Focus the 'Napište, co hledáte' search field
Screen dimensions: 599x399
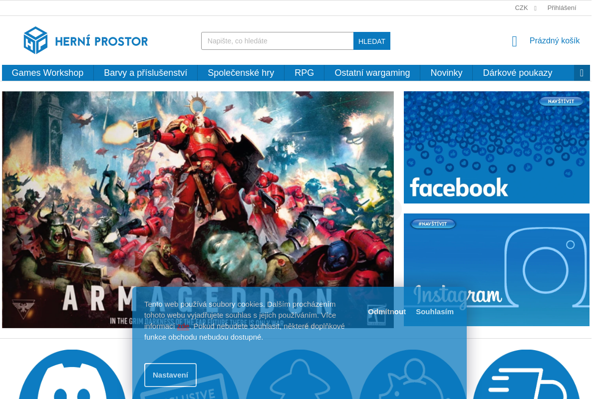point(278,41)
